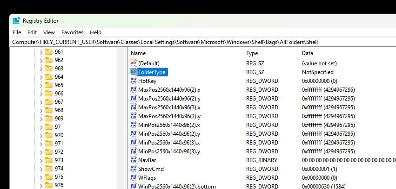Click the Registry Editor app icon in title bar

17,21
